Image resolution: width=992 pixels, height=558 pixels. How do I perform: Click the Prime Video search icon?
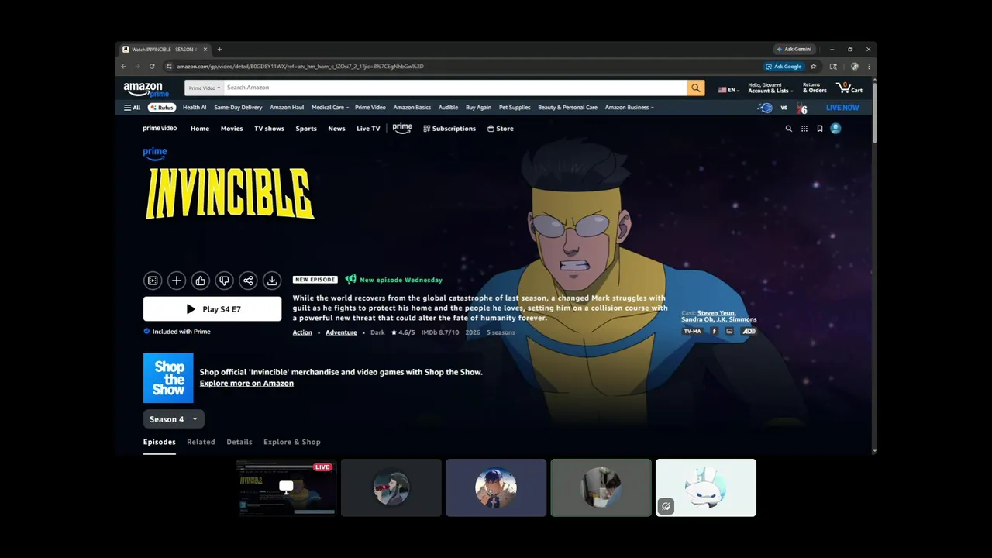(x=789, y=129)
